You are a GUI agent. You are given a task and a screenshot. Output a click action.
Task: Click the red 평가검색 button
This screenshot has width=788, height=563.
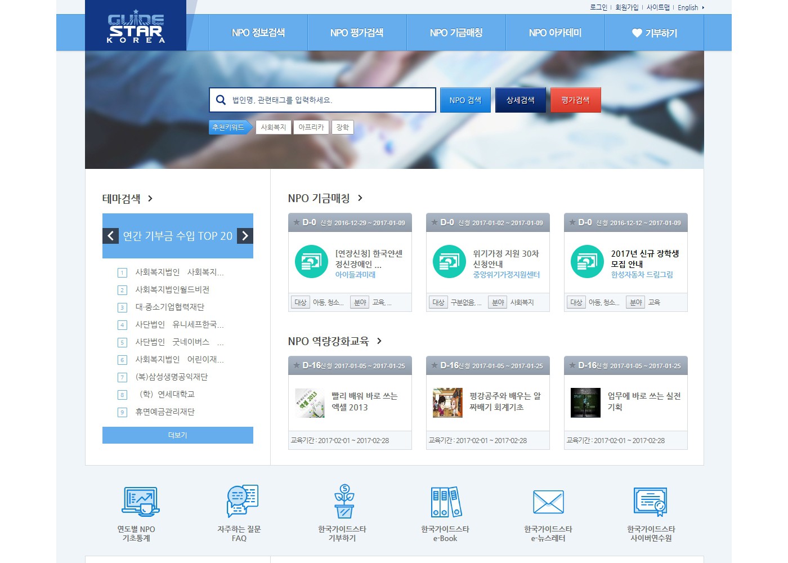click(575, 100)
